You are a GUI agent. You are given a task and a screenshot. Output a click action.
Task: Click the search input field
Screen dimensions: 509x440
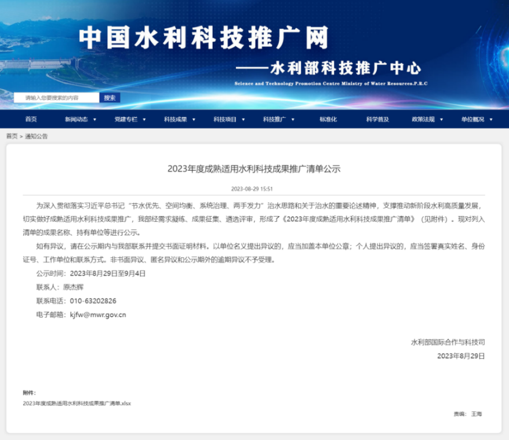(x=56, y=98)
